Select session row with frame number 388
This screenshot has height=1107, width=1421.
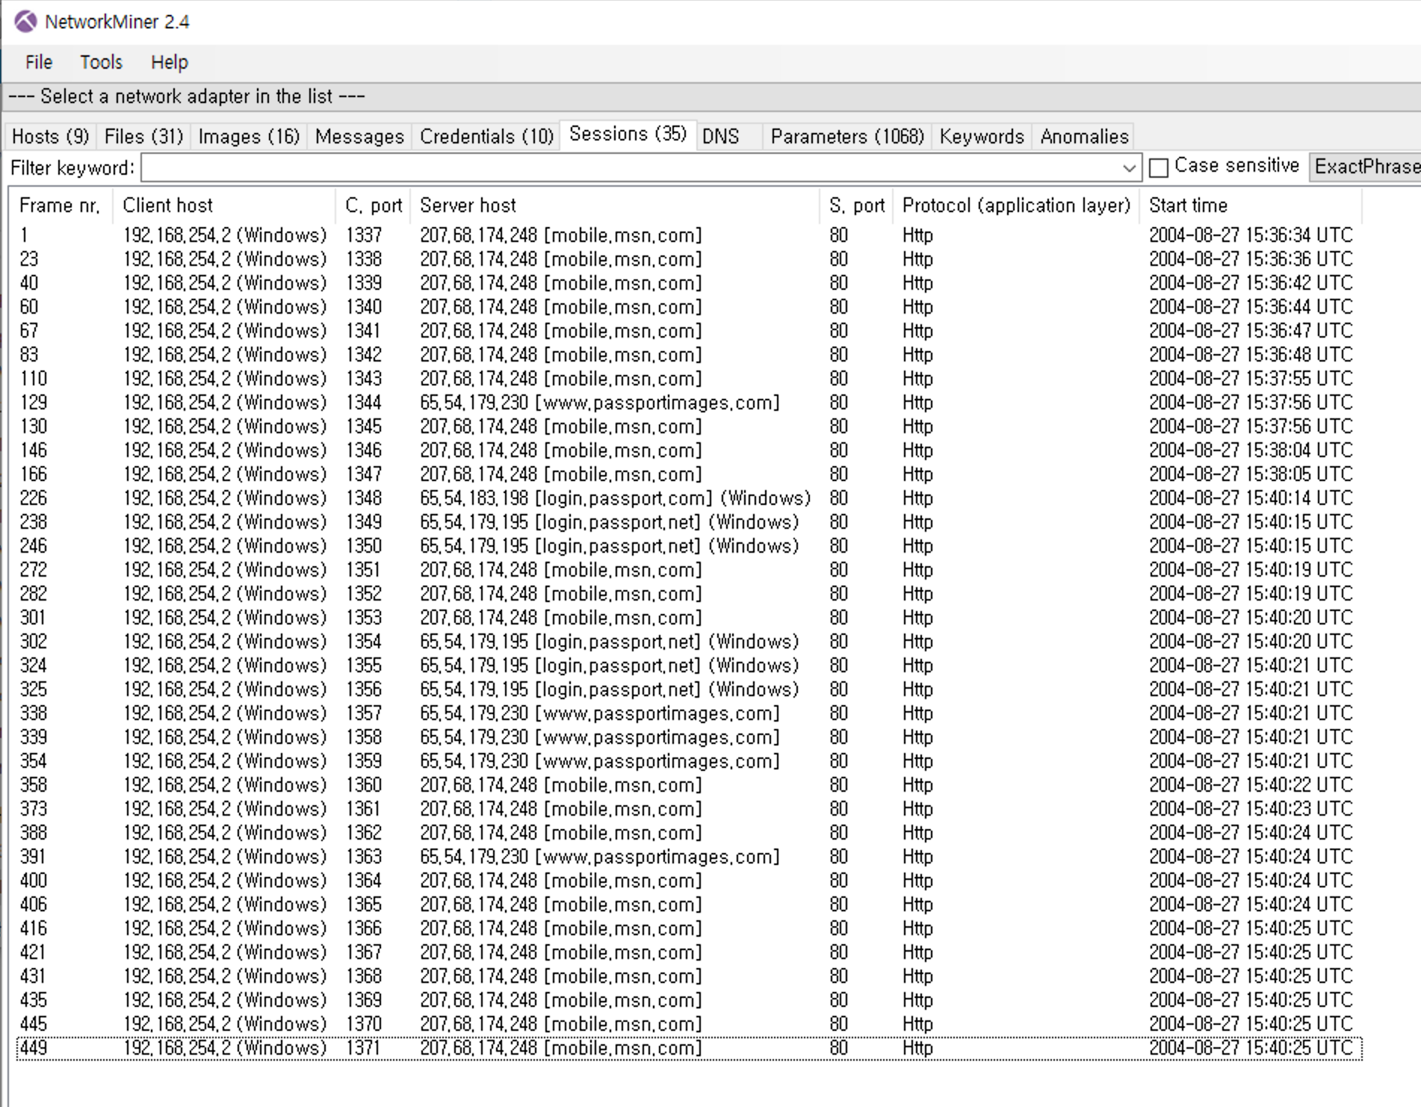tap(689, 833)
